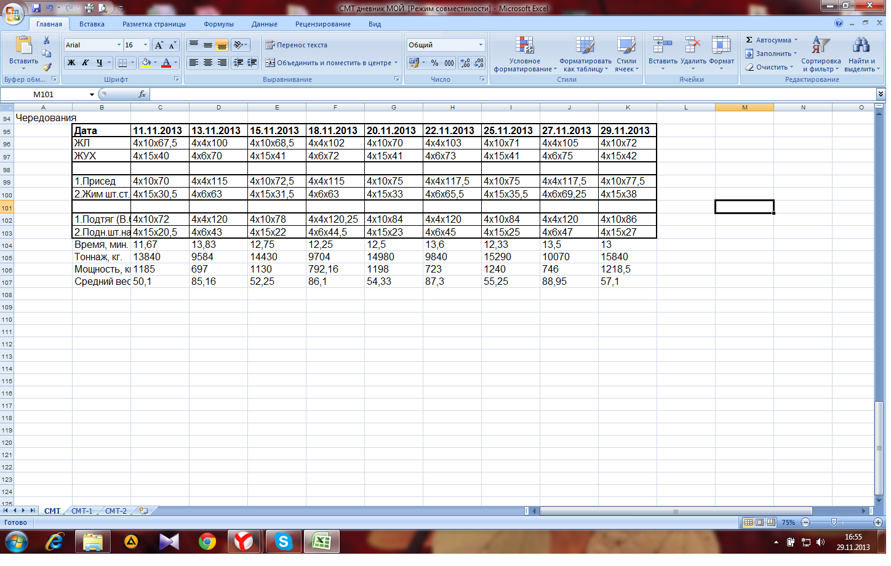Viewport: 891px width, 566px height.
Task: Toggle bold (Ж) formatting
Action: tap(71, 63)
